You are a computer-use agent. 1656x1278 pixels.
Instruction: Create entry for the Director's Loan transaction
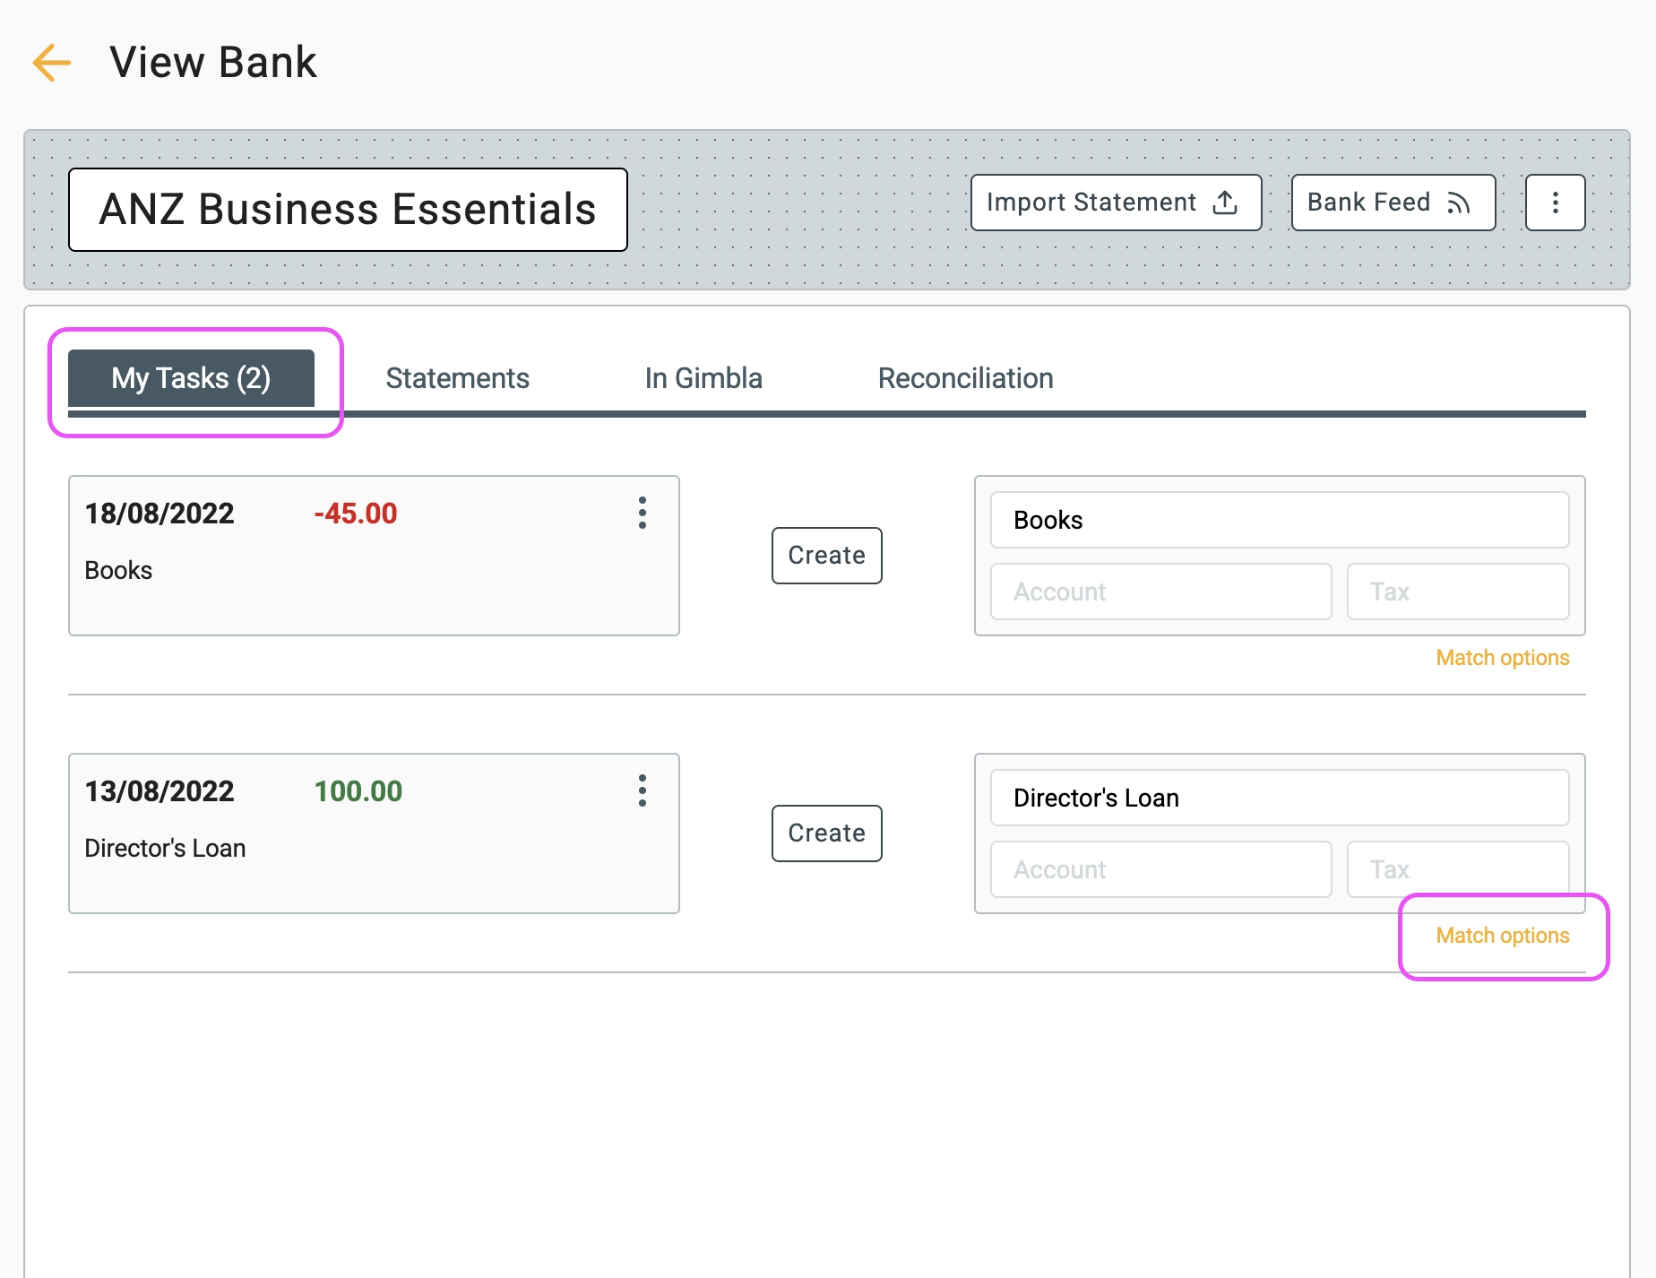click(826, 833)
